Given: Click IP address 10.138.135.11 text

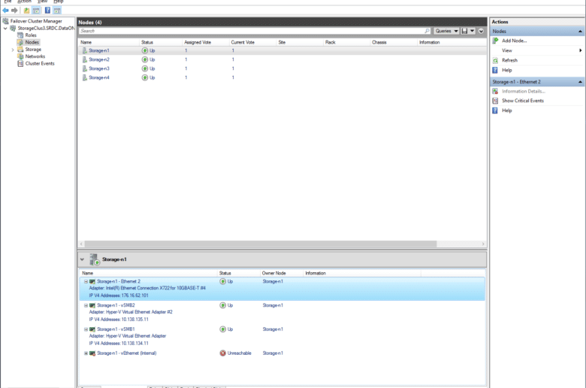Looking at the screenshot, I should coord(134,320).
